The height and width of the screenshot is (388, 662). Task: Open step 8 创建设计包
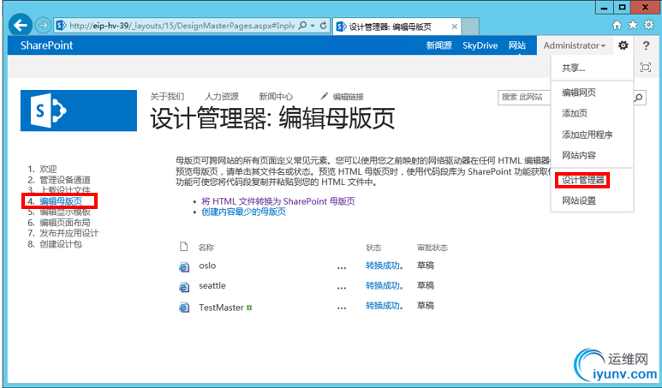[x=61, y=244]
